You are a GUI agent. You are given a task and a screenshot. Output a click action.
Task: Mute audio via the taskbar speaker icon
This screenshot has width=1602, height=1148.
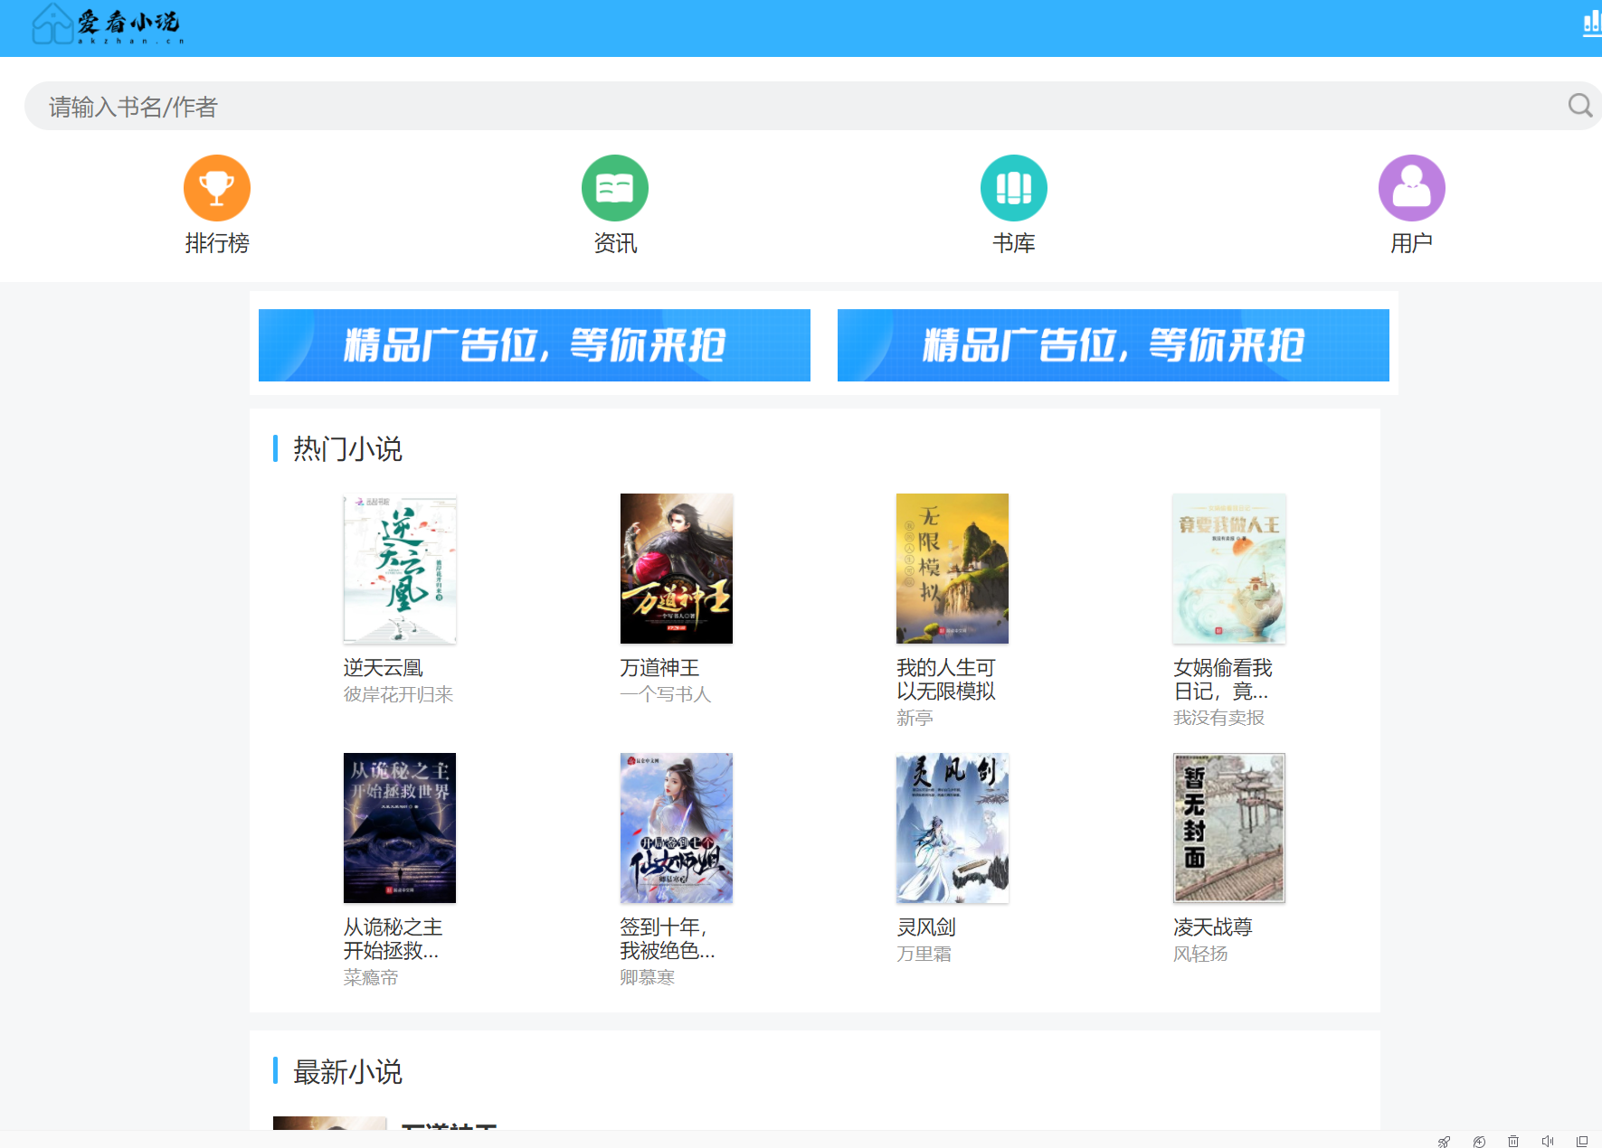[x=1549, y=1140]
